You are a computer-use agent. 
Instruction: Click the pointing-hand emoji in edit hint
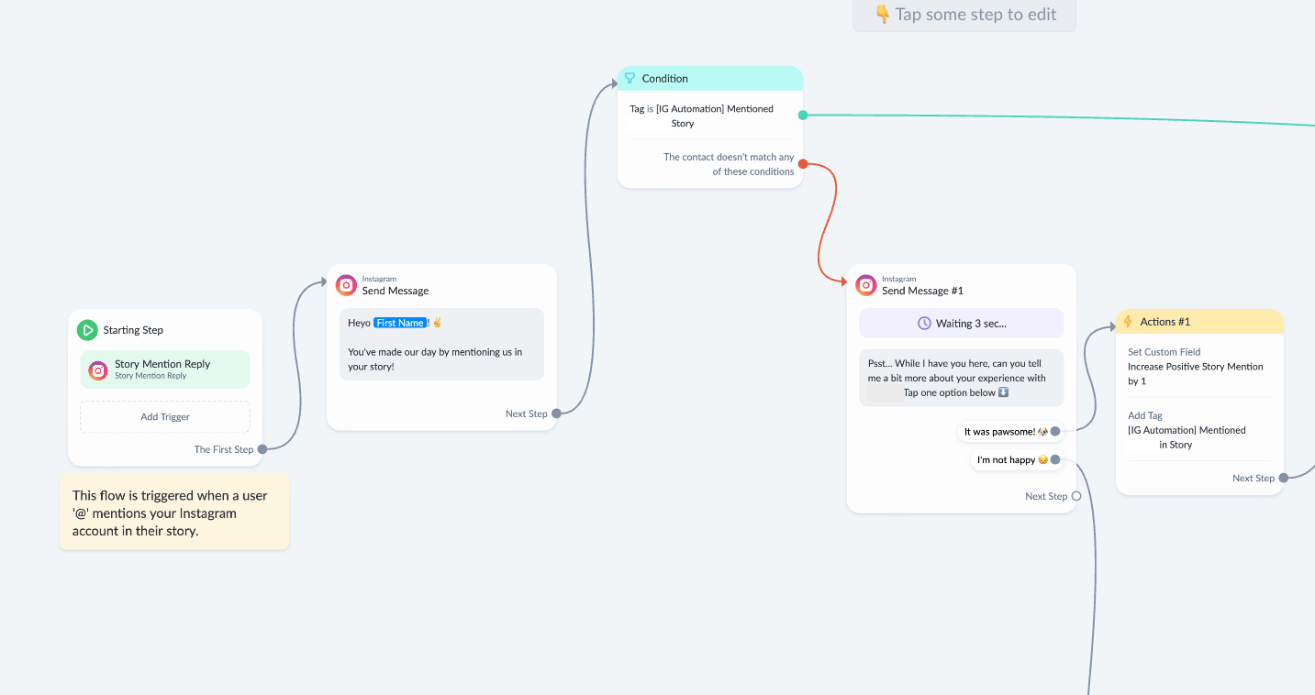(883, 15)
